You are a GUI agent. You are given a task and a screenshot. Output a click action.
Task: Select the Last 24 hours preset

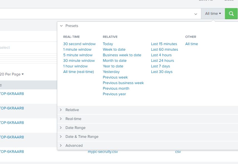[x=162, y=60]
